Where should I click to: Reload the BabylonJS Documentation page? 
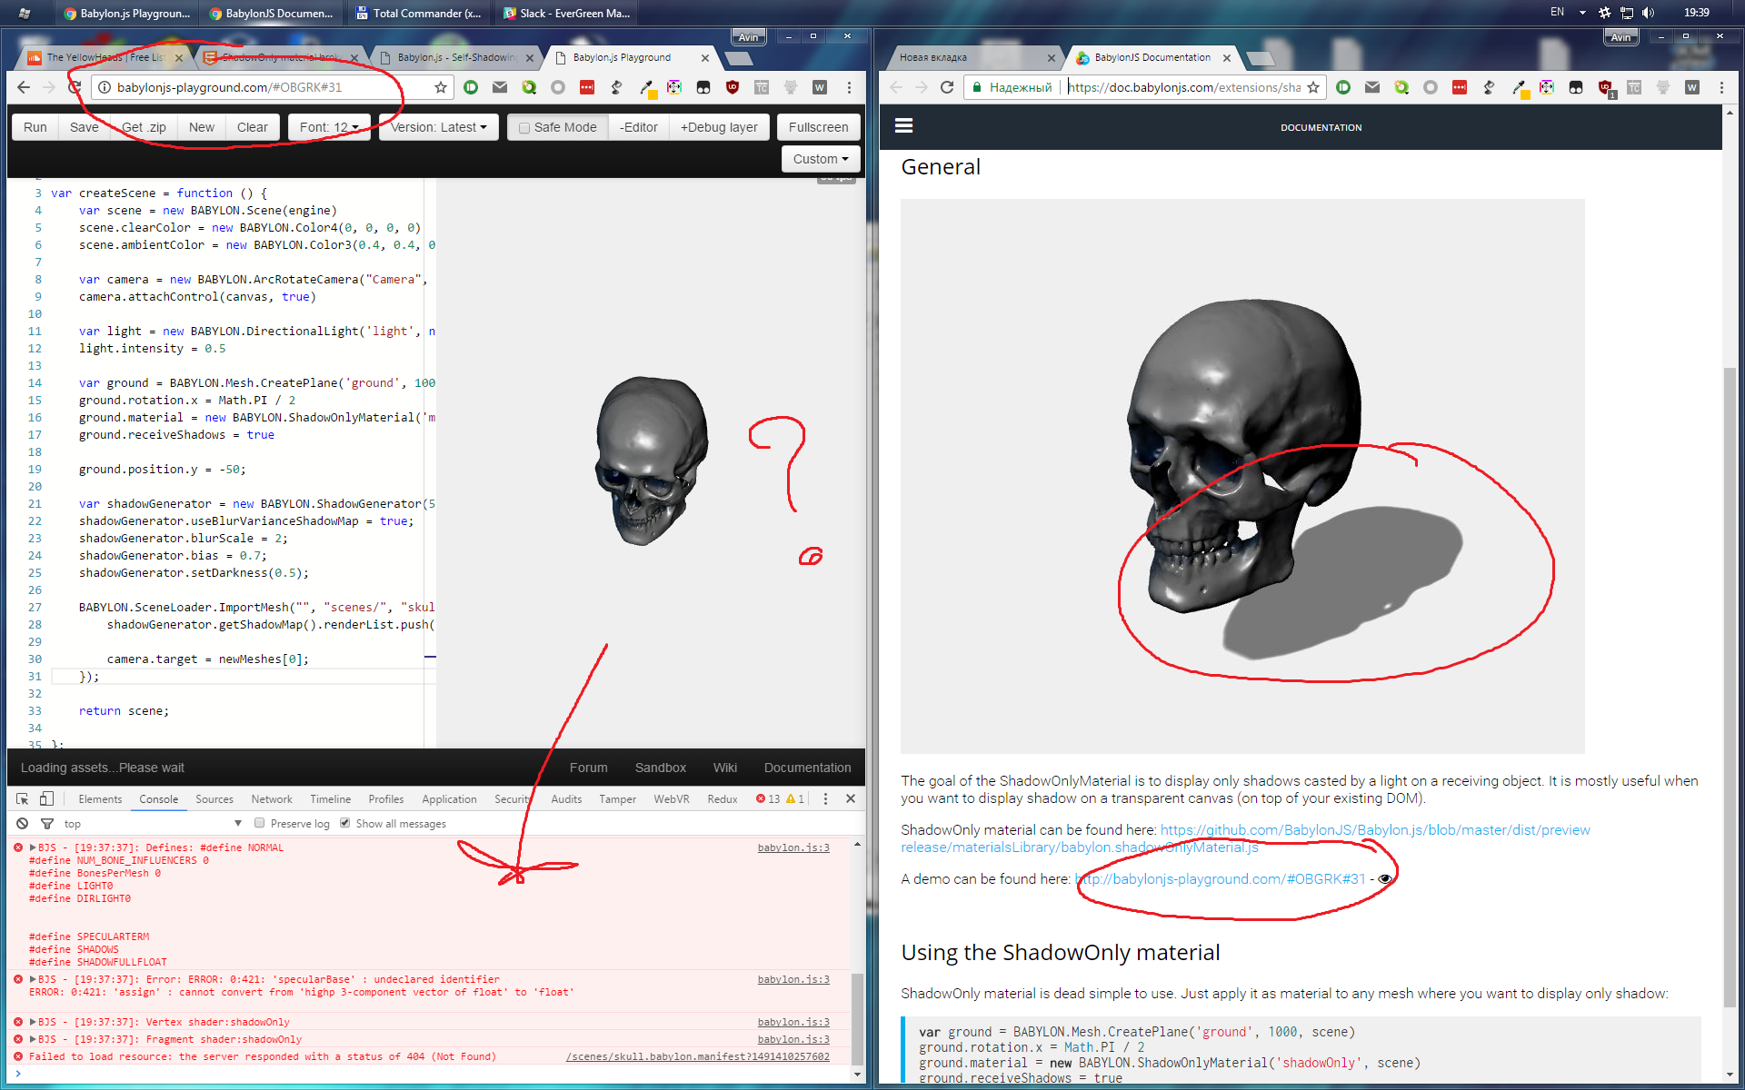(947, 87)
